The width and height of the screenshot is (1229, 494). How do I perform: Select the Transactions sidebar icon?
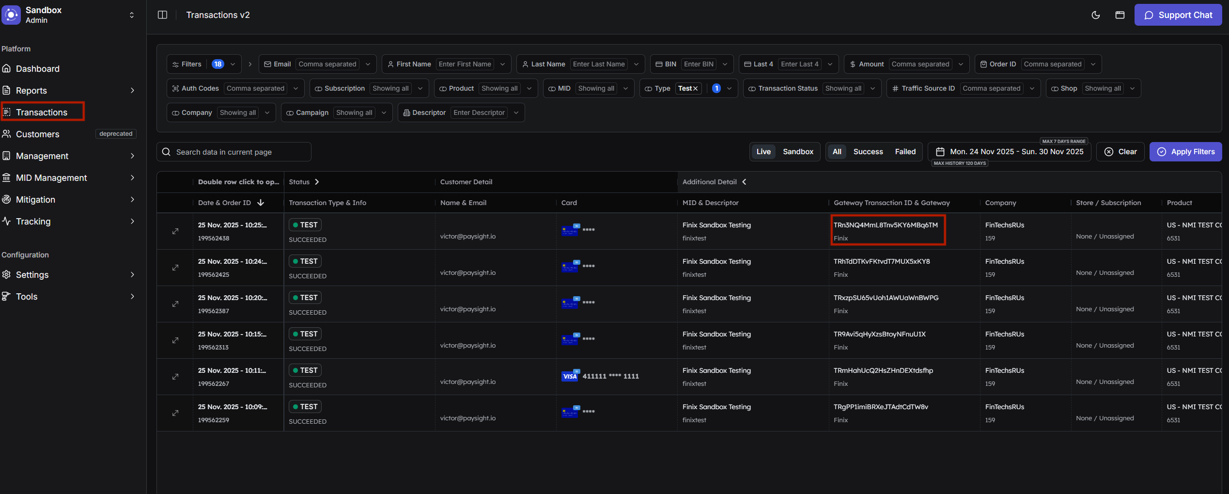7,112
